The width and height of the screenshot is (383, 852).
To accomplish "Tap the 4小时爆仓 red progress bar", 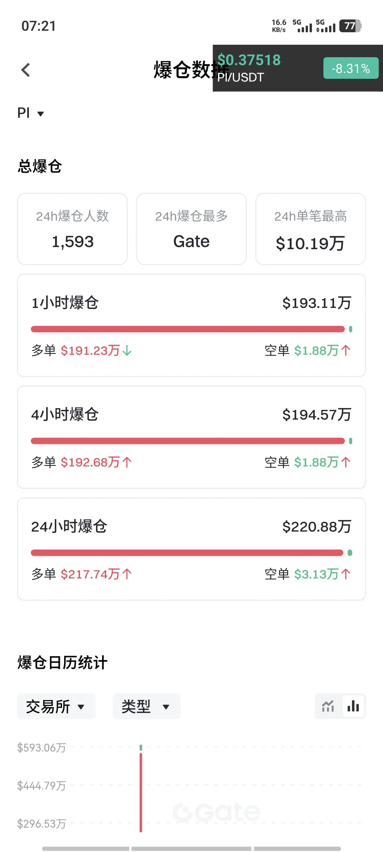I will tap(188, 441).
